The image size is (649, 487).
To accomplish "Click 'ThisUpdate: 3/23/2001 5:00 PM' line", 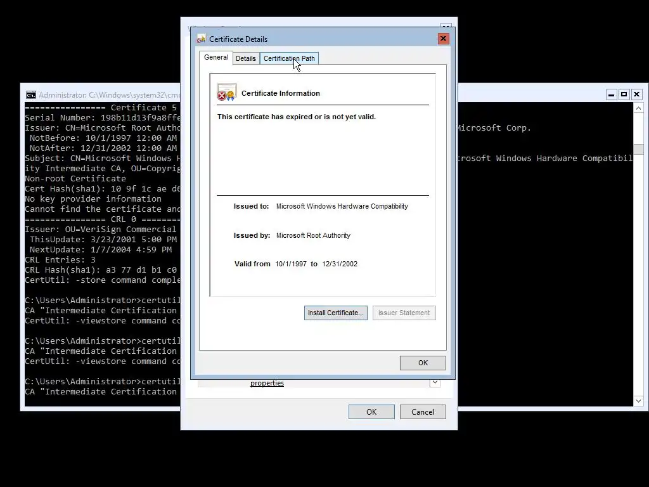I will click(x=103, y=239).
